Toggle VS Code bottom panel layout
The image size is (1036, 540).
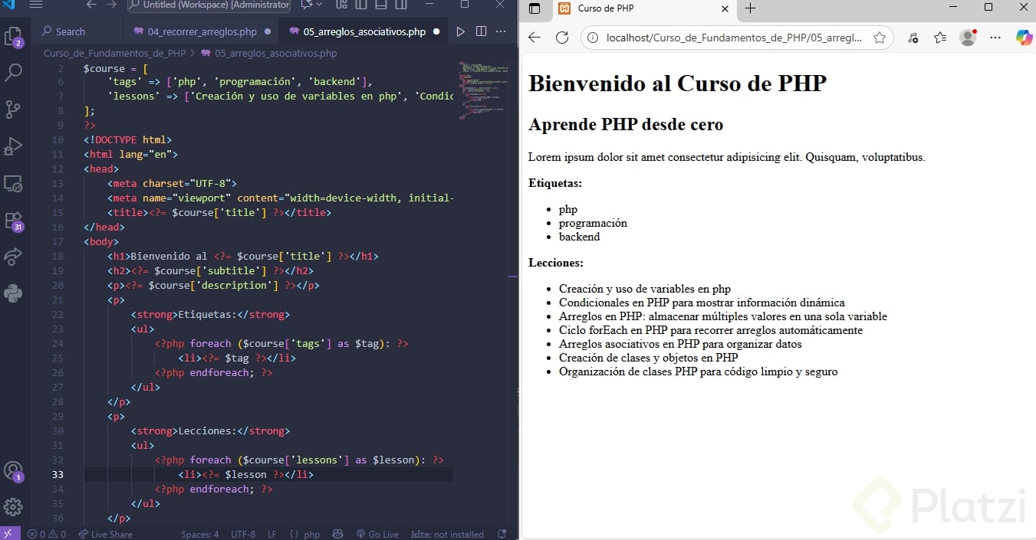[x=381, y=5]
